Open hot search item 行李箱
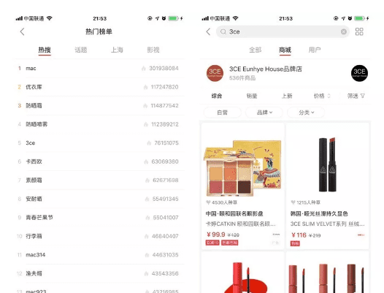 (x=99, y=236)
